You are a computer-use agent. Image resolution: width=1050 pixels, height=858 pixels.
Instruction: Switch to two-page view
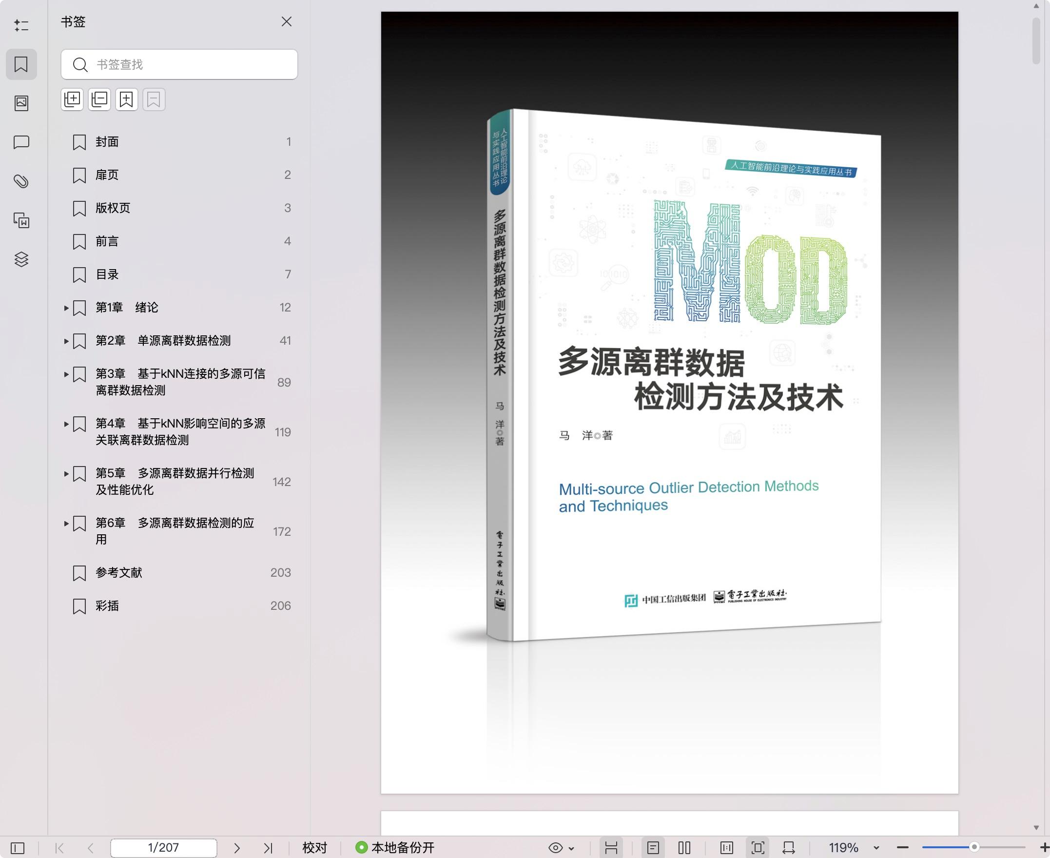pyautogui.click(x=684, y=848)
